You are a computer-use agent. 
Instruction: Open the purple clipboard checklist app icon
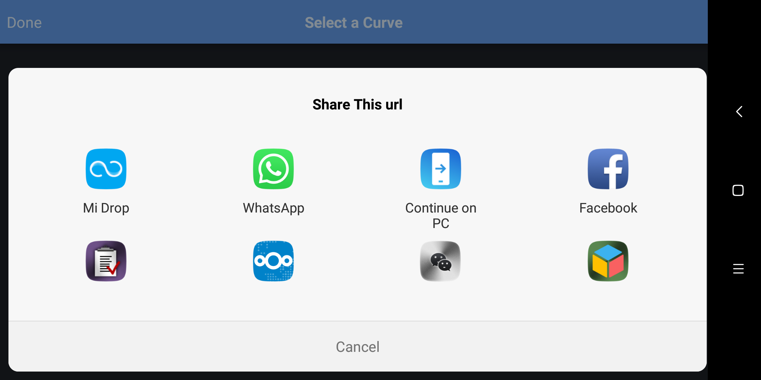(x=106, y=261)
